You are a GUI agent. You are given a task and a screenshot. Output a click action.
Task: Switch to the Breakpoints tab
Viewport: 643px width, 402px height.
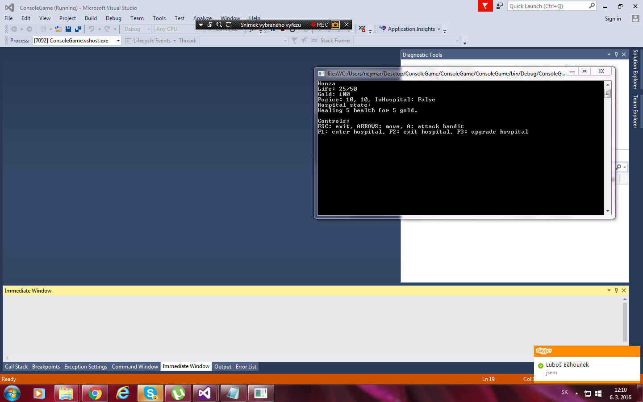[46, 367]
